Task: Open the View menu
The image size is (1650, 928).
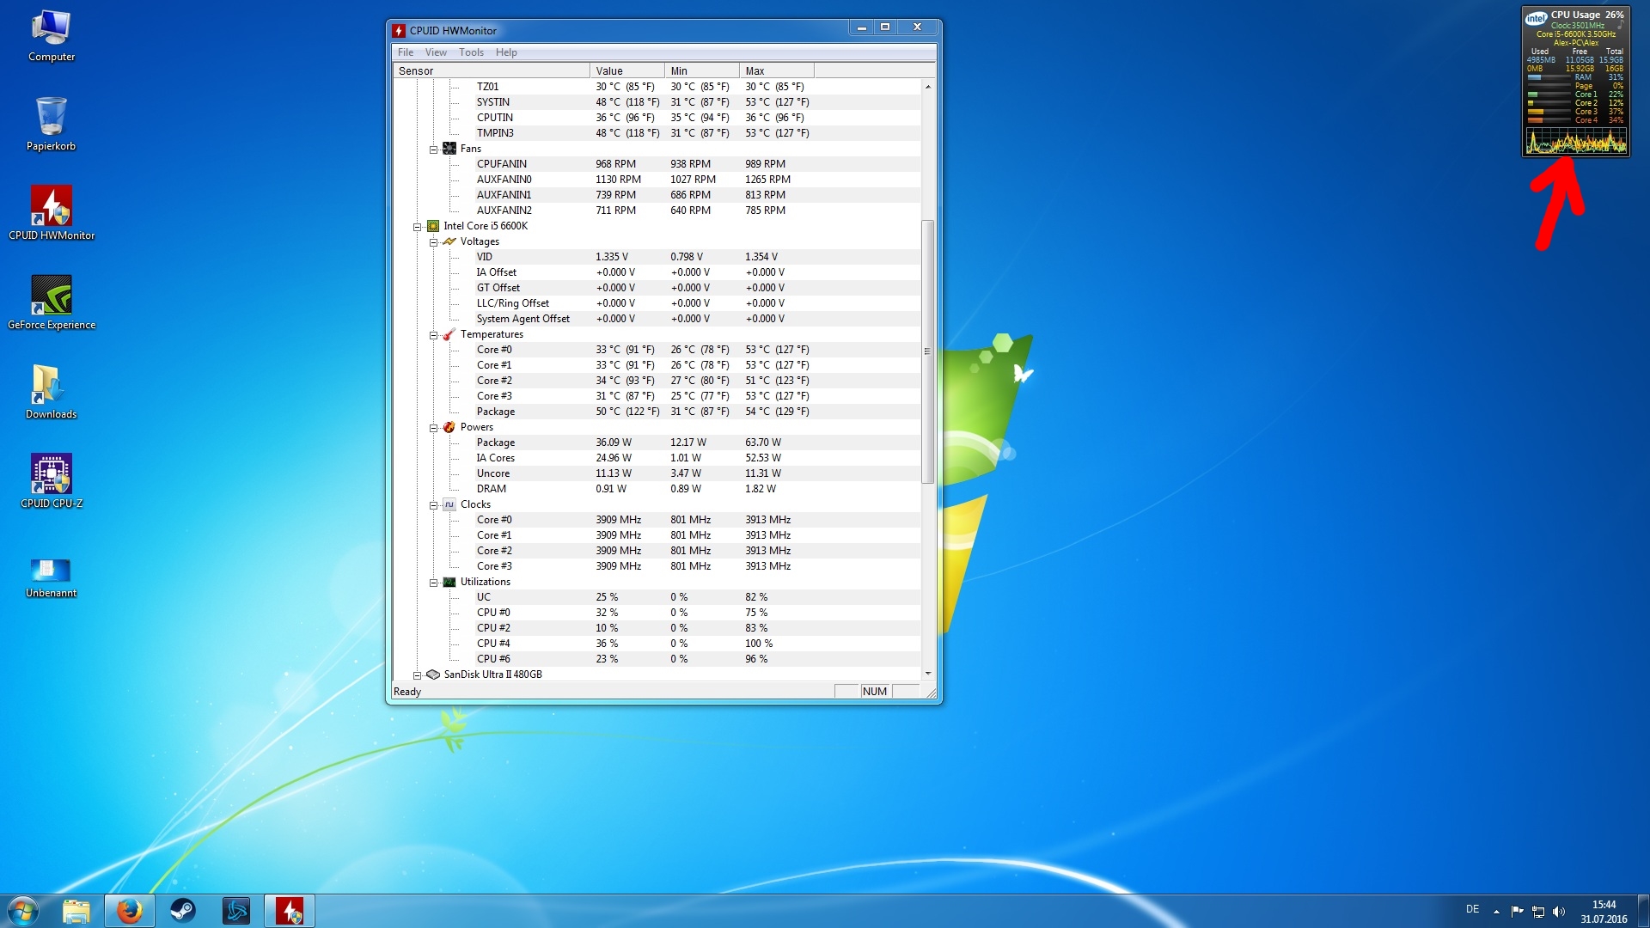Action: [436, 52]
